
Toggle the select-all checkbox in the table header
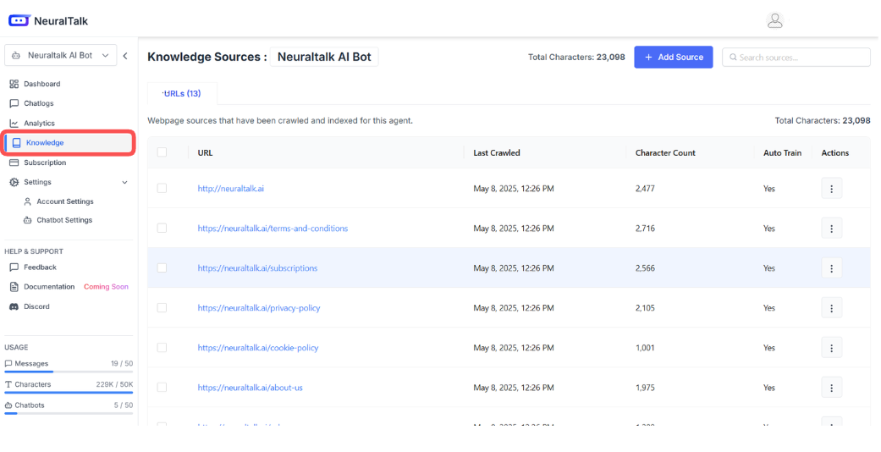[162, 152]
